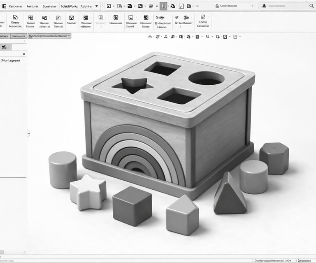Screen dimensions: 316x263
Task: Click the Eoome ribbon button with pencil icon
Action: (x=203, y=21)
